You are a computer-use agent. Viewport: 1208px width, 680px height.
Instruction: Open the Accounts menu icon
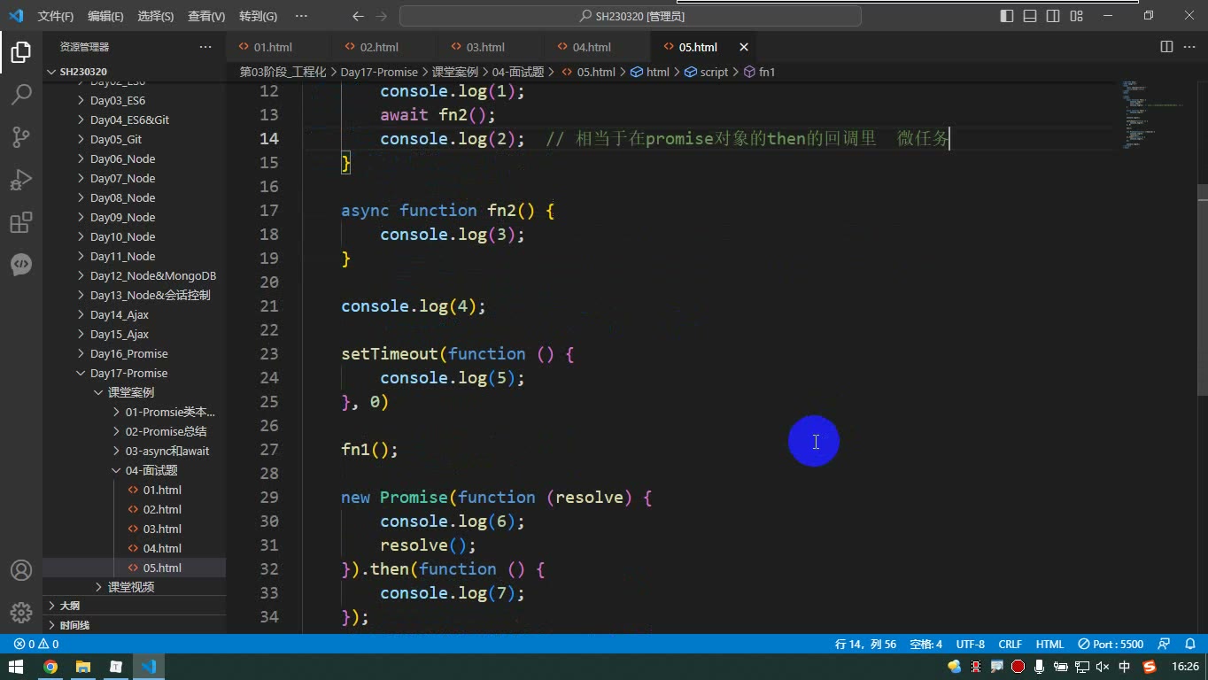[21, 570]
